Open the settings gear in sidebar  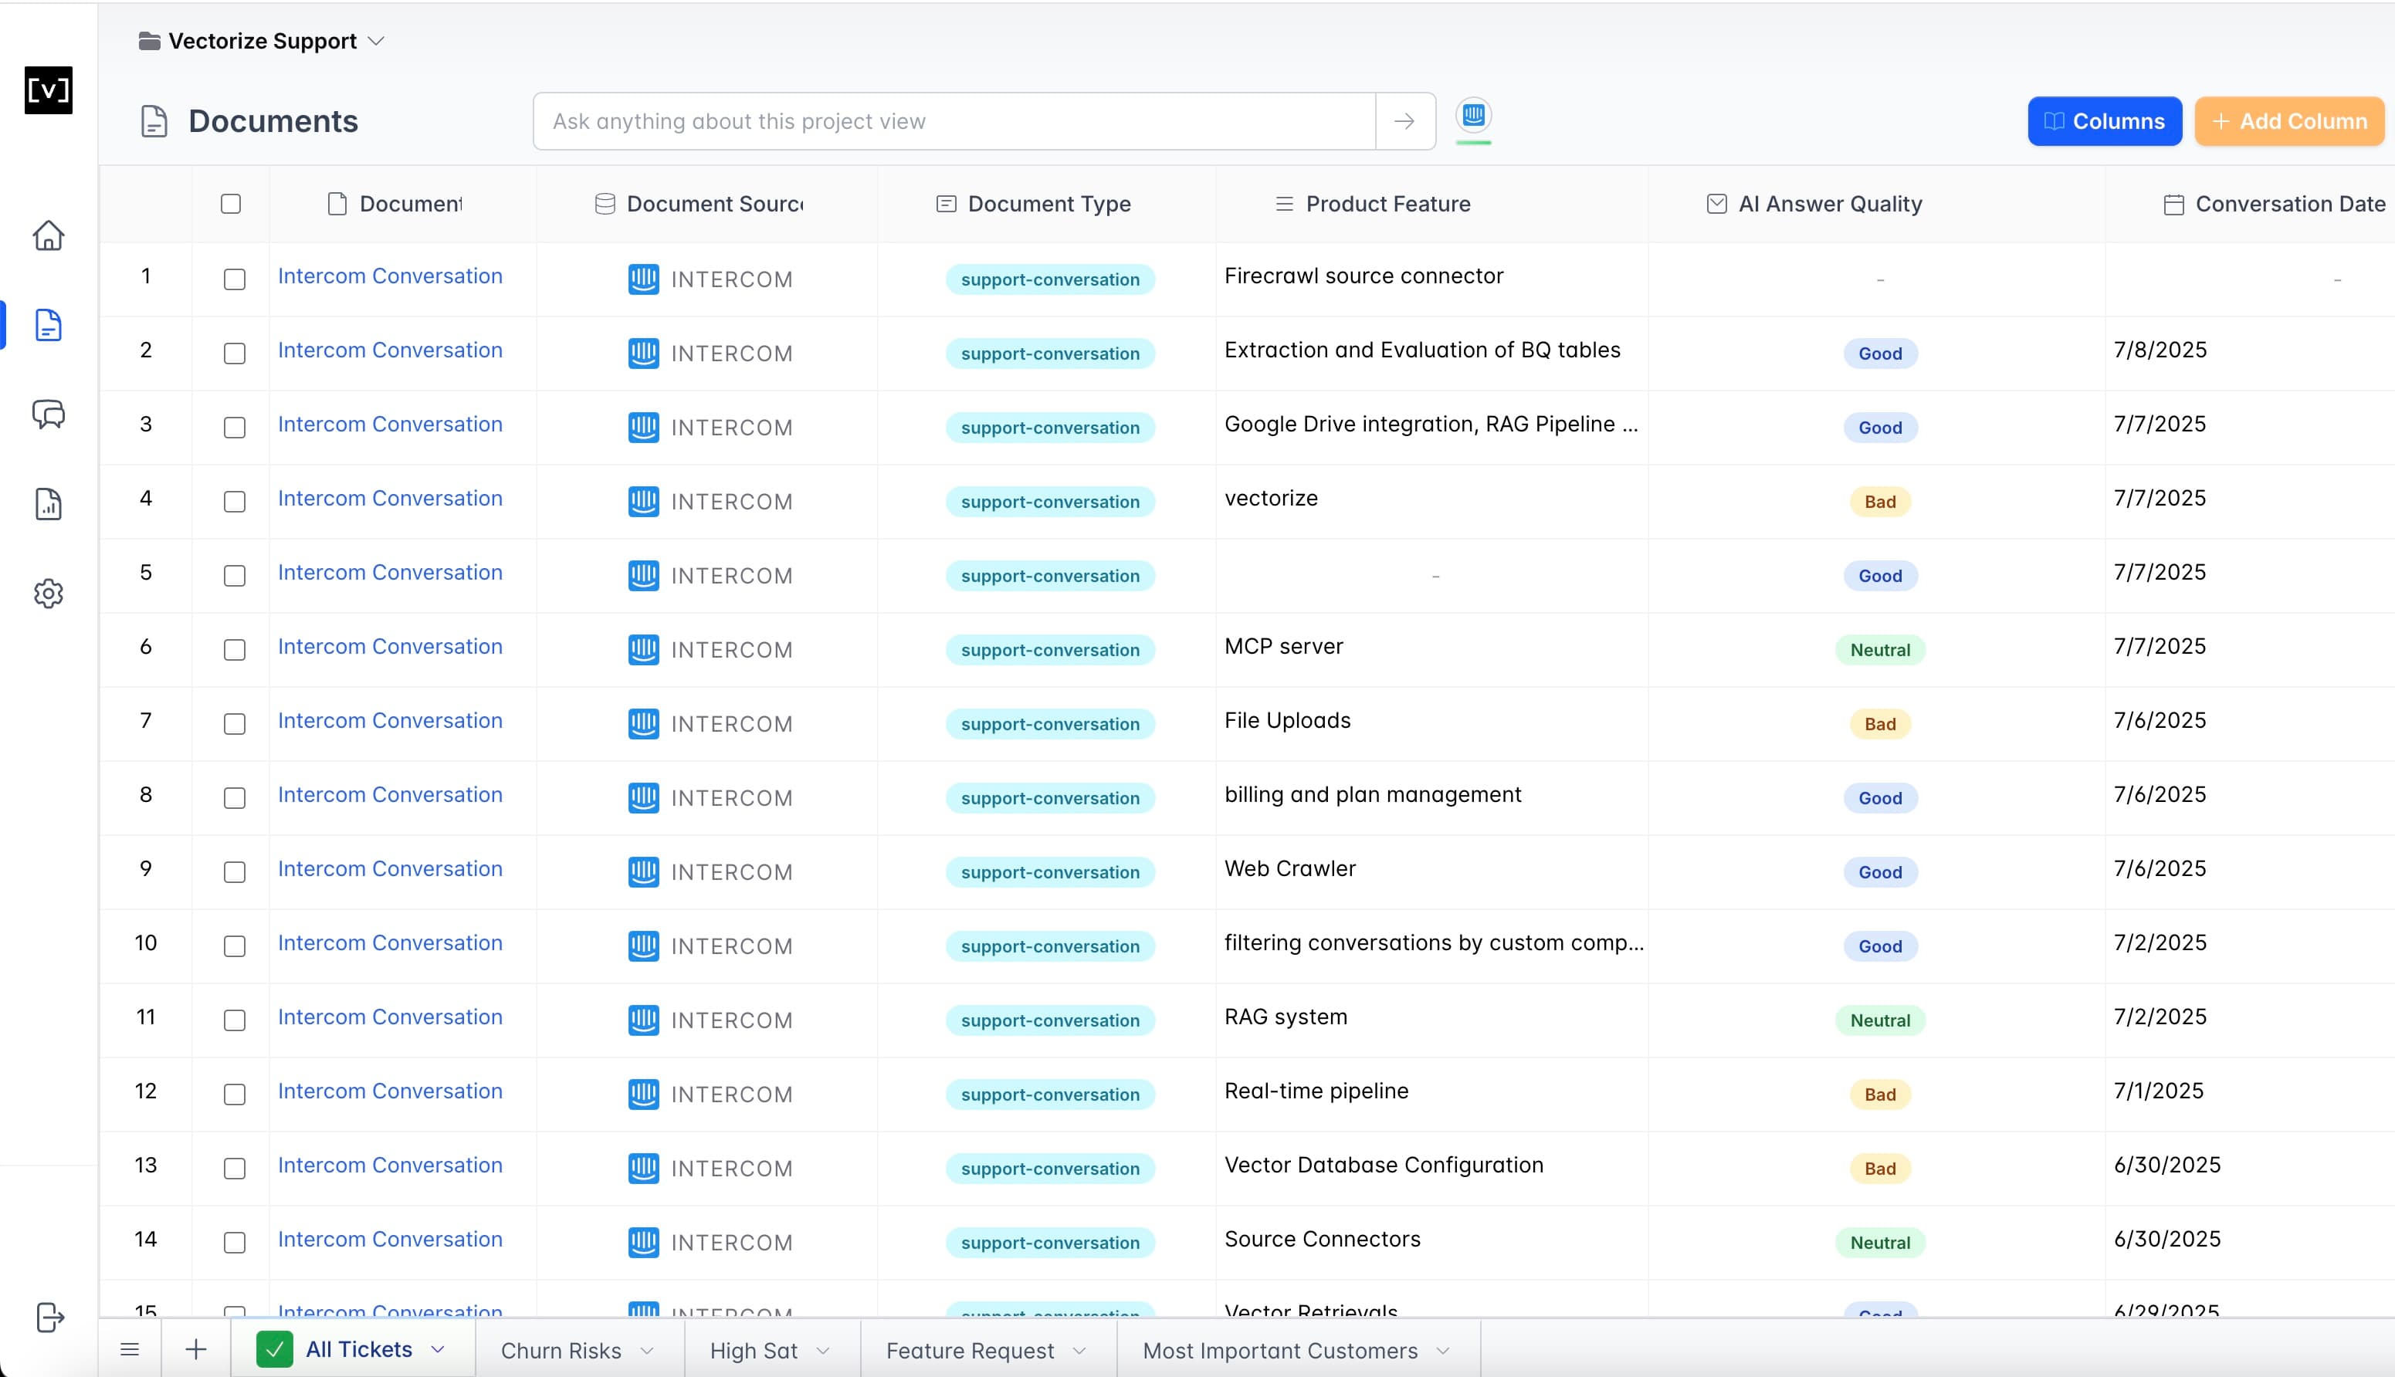click(48, 594)
